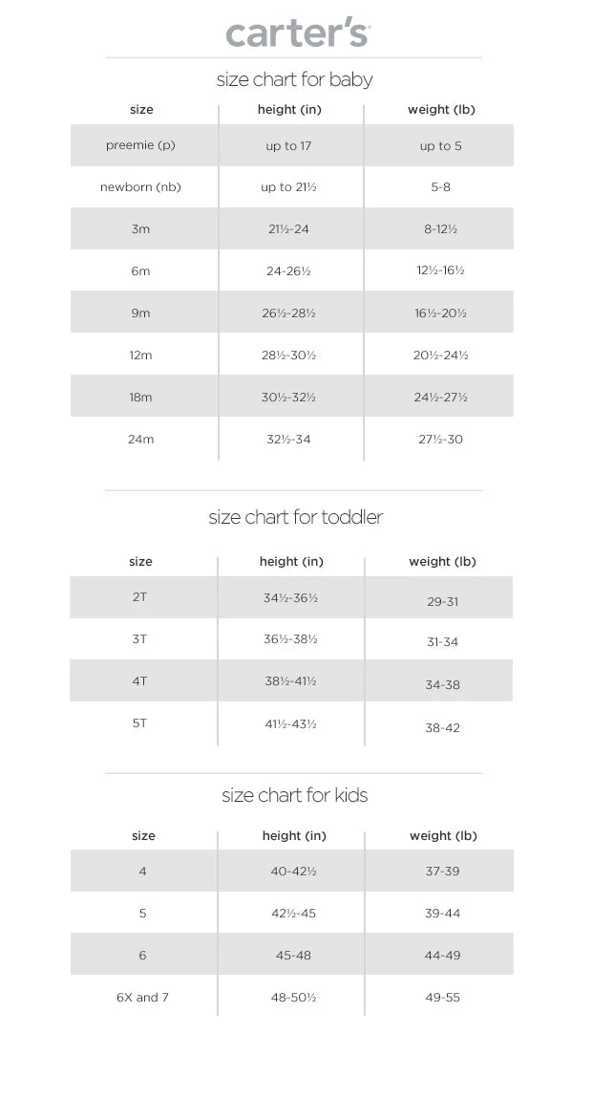This screenshot has width=592, height=1099.
Task: Click the carter's logo at the top
Action: [298, 32]
